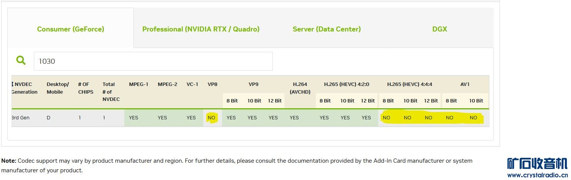Click the green search magnifier icon
This screenshot has width=571, height=180.
(21, 60)
